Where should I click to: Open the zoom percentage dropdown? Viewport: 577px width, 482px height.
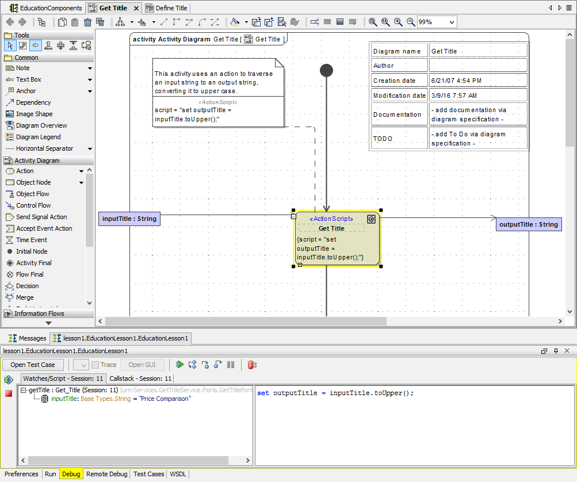[451, 22]
